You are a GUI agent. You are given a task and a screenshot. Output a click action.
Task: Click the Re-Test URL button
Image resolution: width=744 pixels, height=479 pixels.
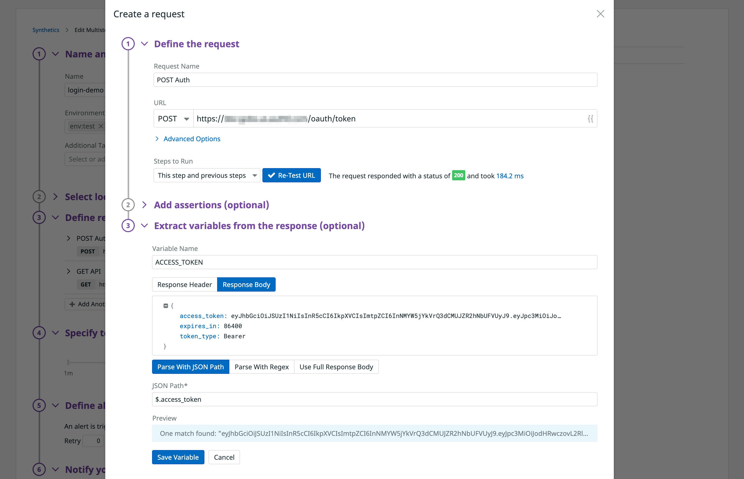click(291, 175)
